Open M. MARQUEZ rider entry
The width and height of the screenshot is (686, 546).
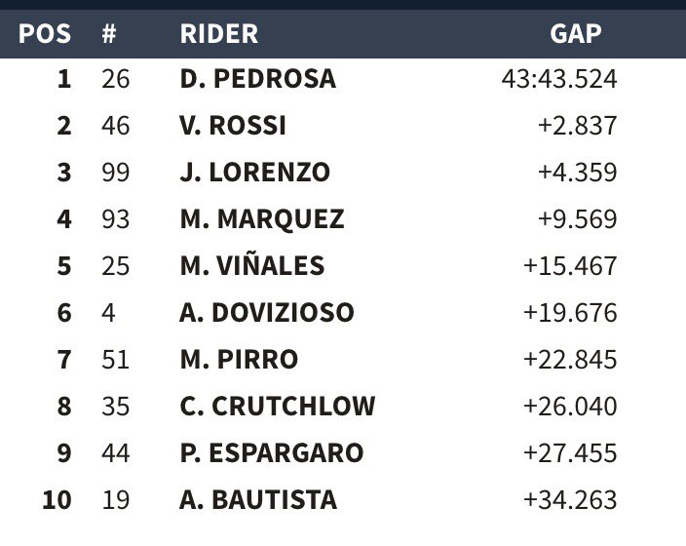(262, 219)
